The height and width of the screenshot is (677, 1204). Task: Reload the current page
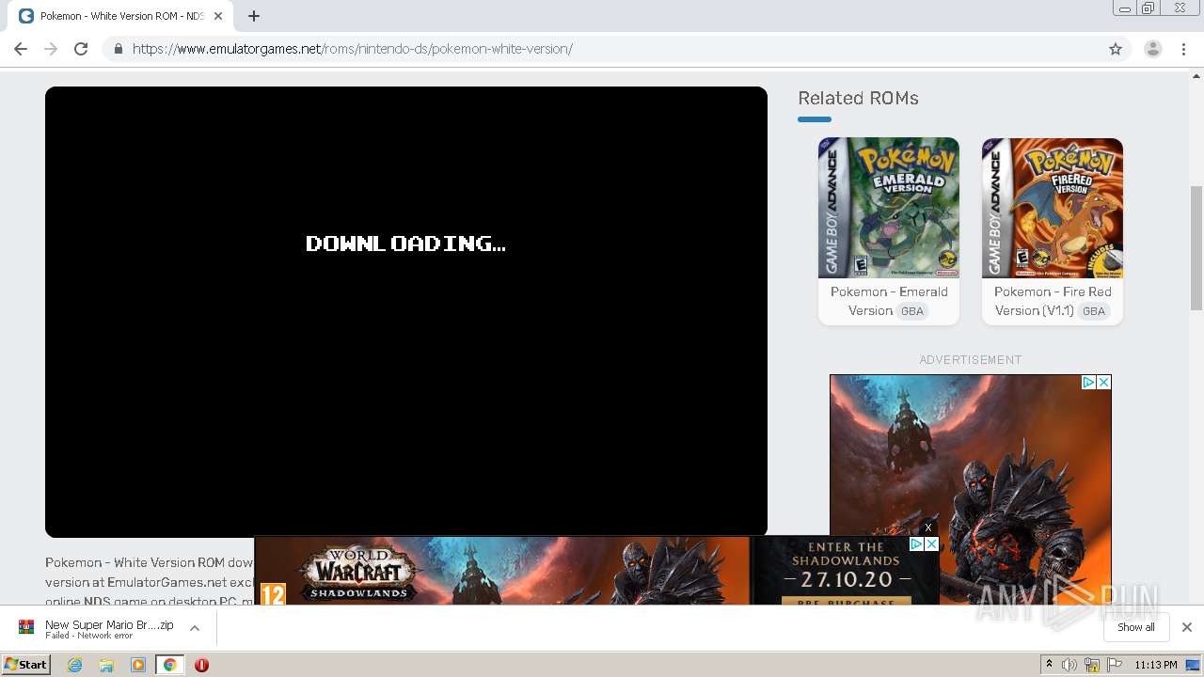(81, 49)
